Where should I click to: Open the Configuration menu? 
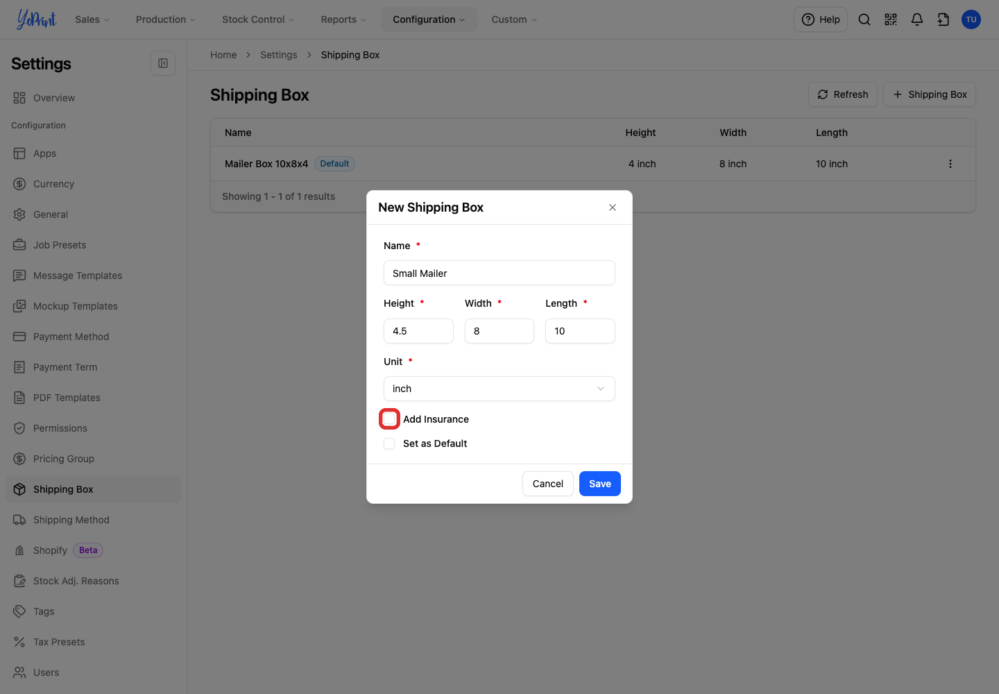[429, 19]
